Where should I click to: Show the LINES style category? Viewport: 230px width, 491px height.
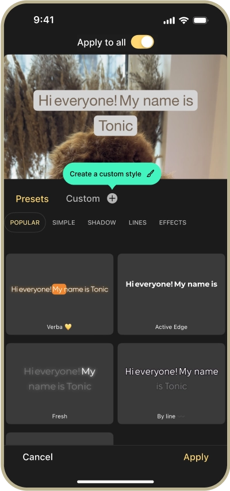pos(137,223)
